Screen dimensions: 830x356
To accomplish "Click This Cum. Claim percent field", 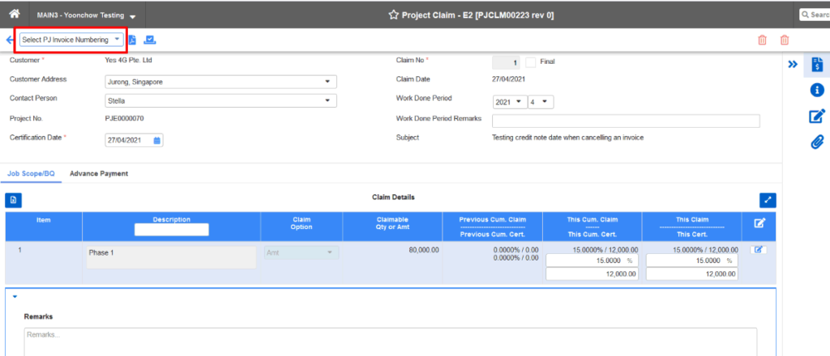I will (x=592, y=261).
